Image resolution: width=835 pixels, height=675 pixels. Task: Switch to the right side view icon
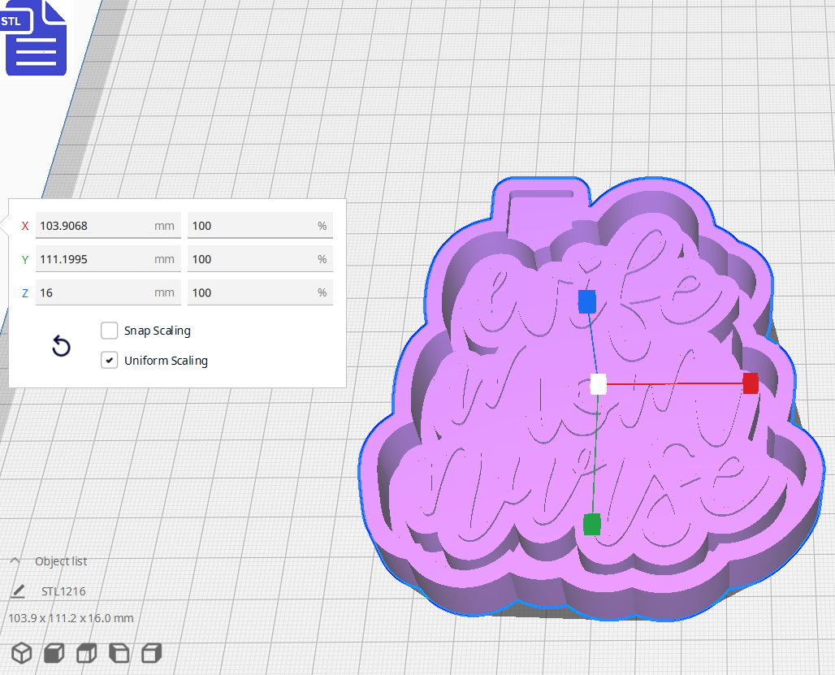[x=151, y=652]
